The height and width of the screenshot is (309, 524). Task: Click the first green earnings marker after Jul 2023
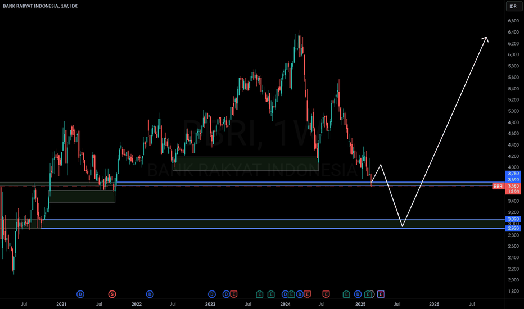tap(260, 294)
